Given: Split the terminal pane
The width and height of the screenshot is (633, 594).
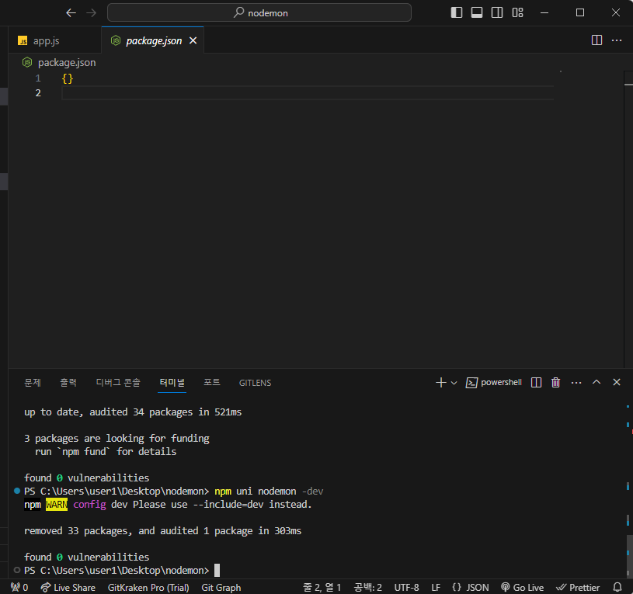Looking at the screenshot, I should 536,383.
